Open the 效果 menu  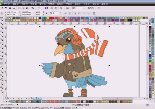click(51, 4)
